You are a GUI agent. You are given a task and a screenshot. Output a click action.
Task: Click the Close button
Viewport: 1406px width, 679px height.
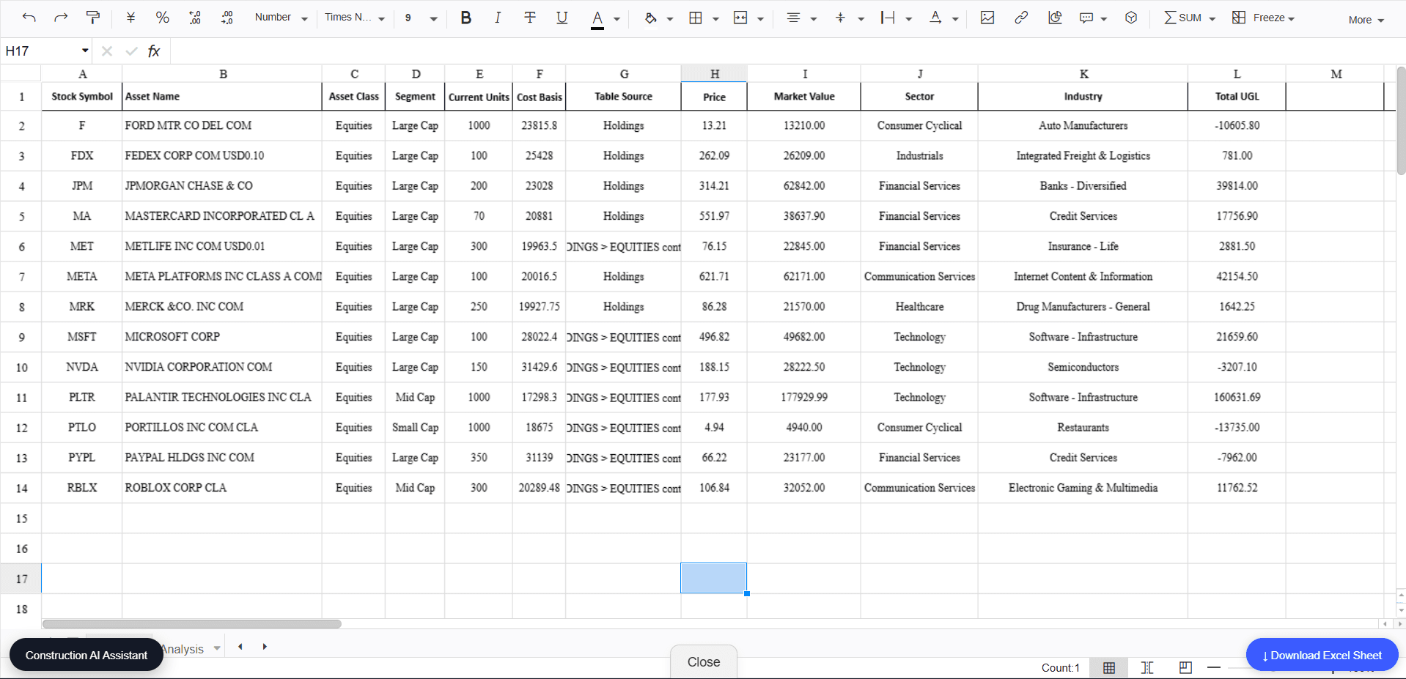pos(702,661)
